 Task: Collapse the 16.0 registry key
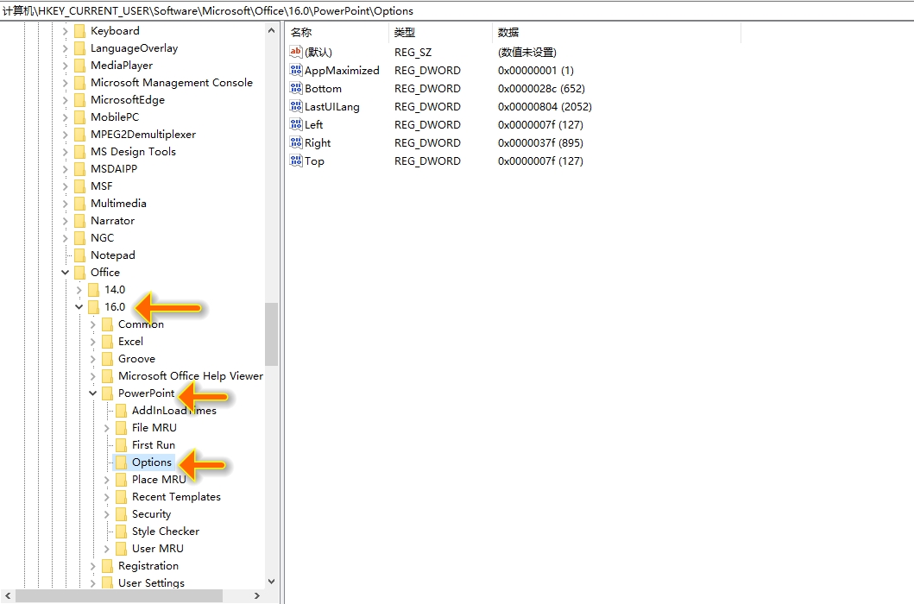click(79, 306)
